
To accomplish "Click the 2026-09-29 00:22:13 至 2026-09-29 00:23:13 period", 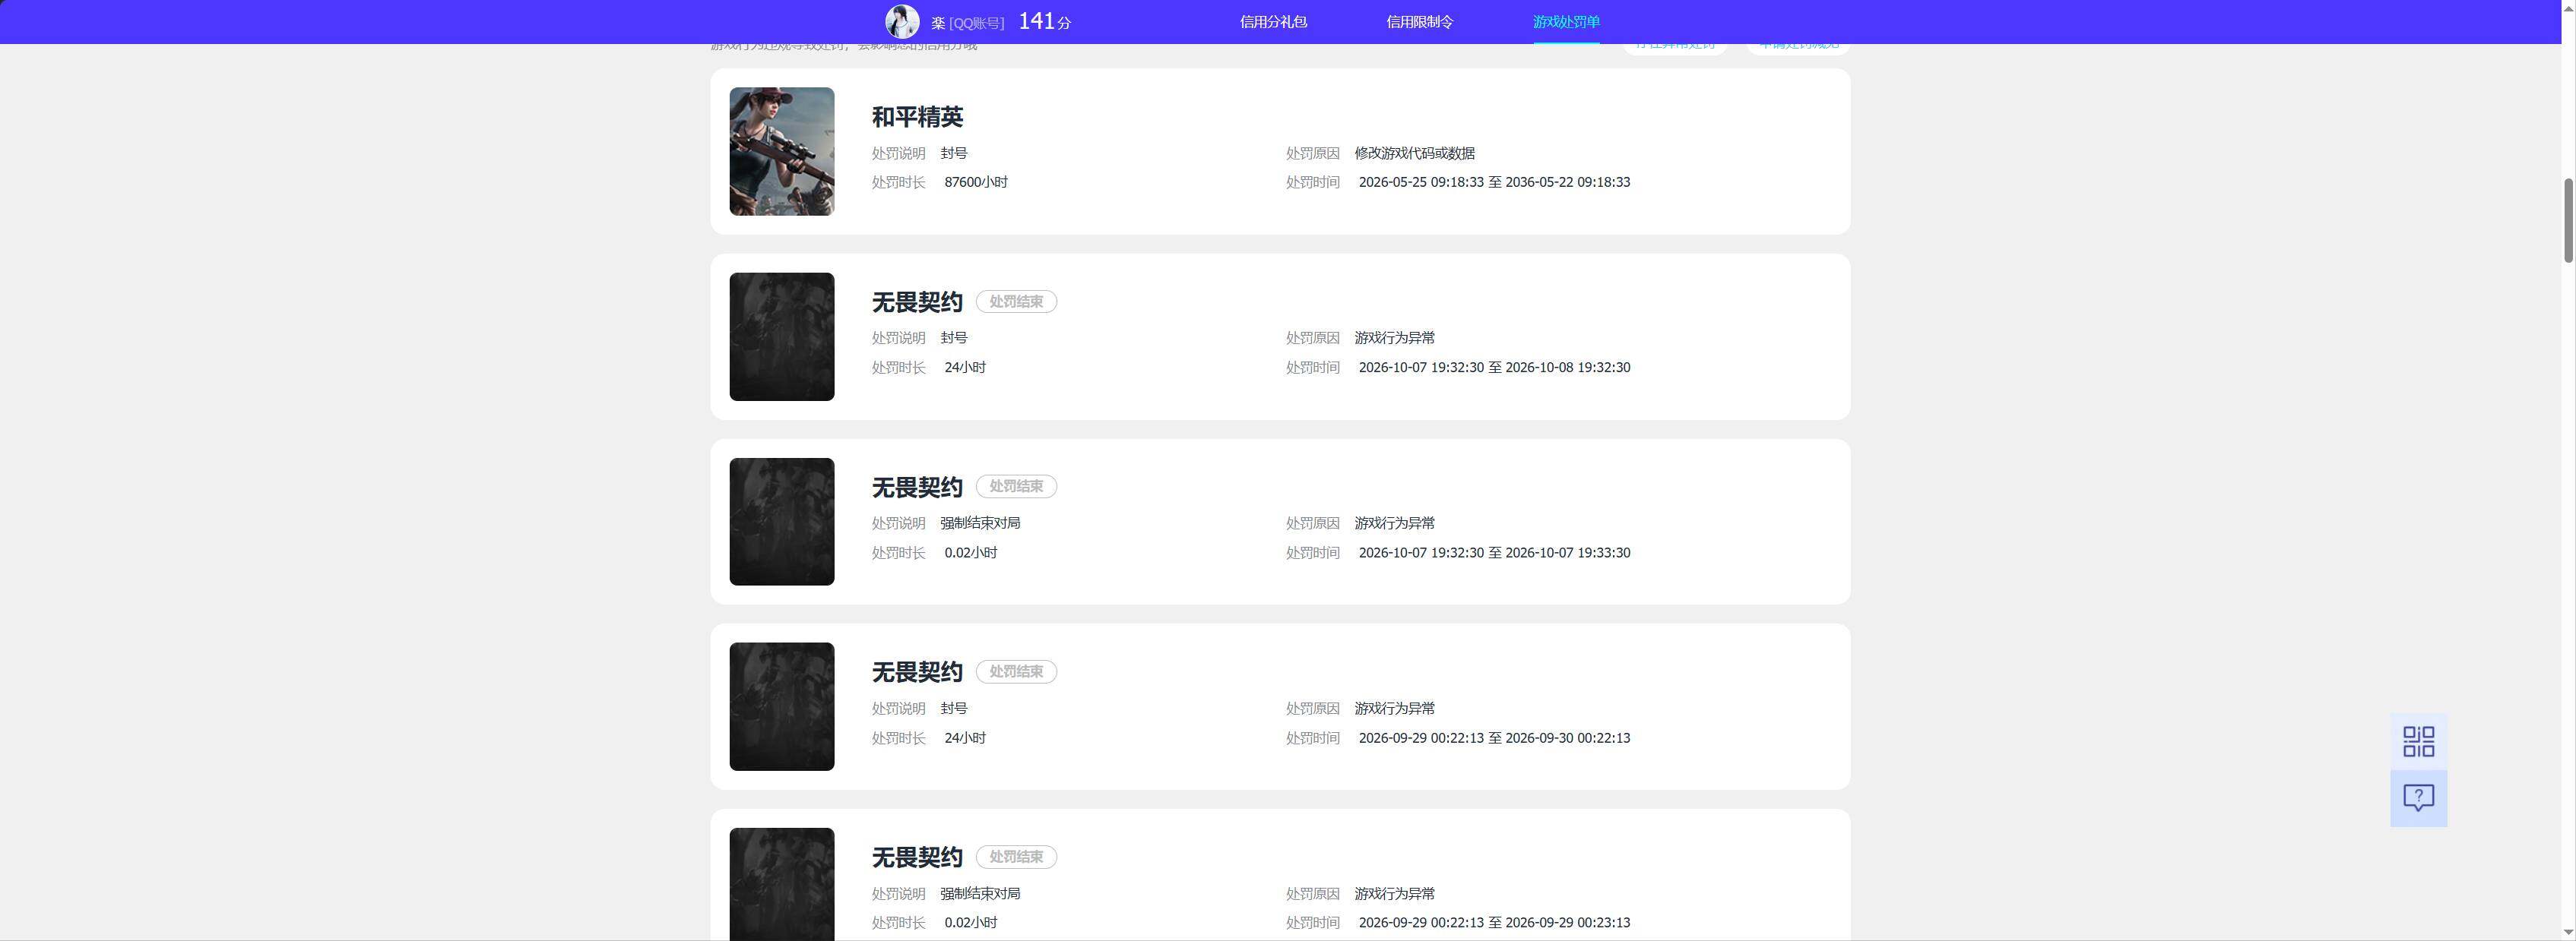I will point(1494,923).
